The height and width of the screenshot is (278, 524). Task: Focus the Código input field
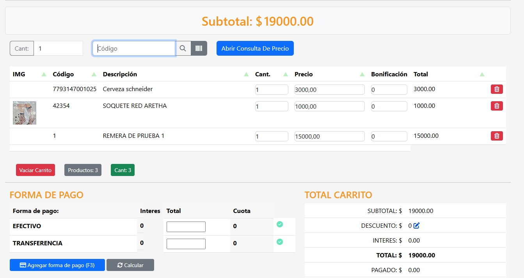(134, 48)
